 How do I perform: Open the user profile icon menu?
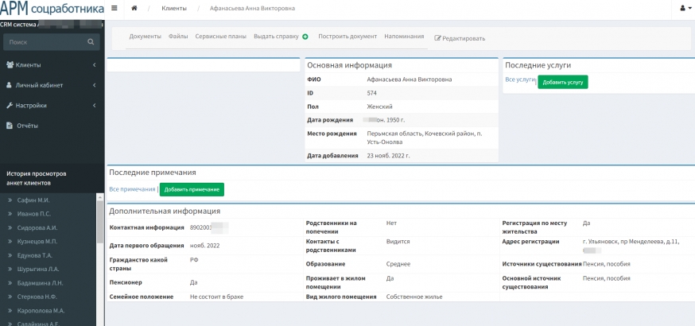[x=684, y=9]
